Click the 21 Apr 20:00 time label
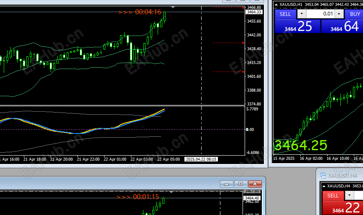The image size is (363, 215). coord(61,159)
